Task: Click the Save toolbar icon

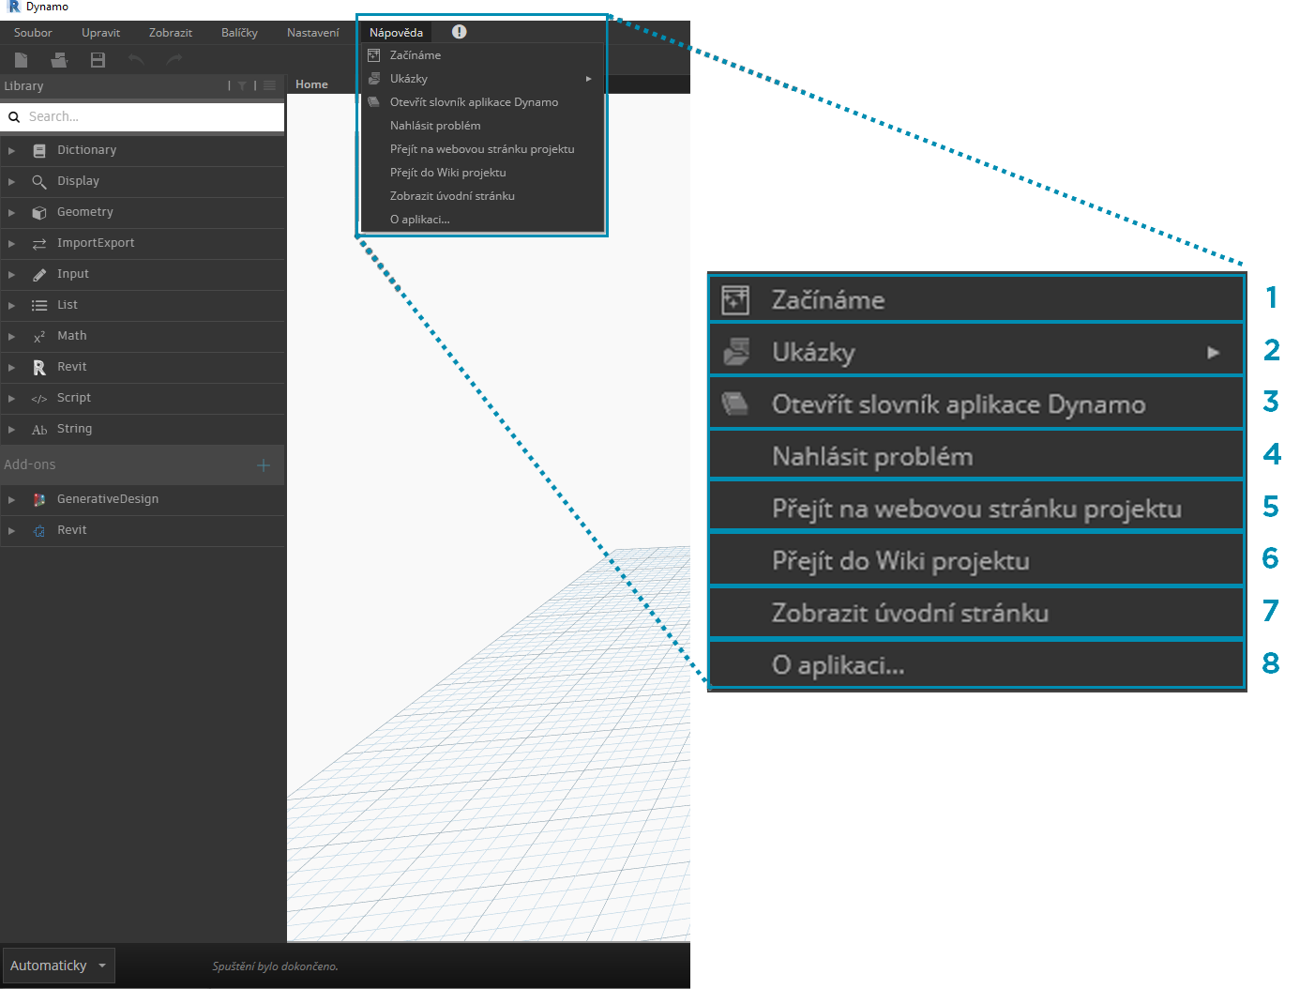Action: pyautogui.click(x=98, y=60)
